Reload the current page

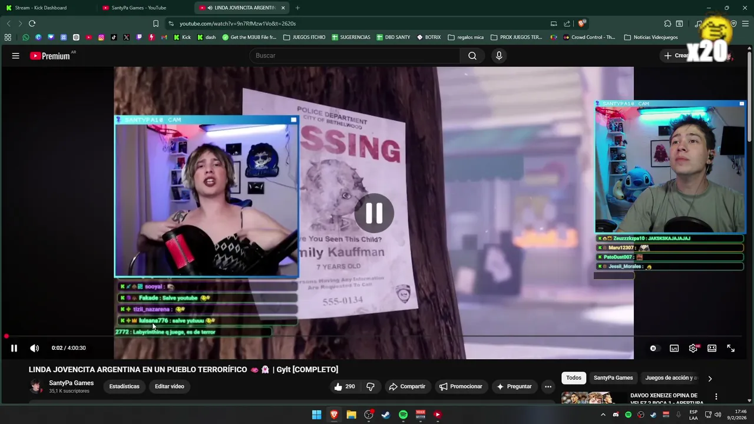[32, 24]
